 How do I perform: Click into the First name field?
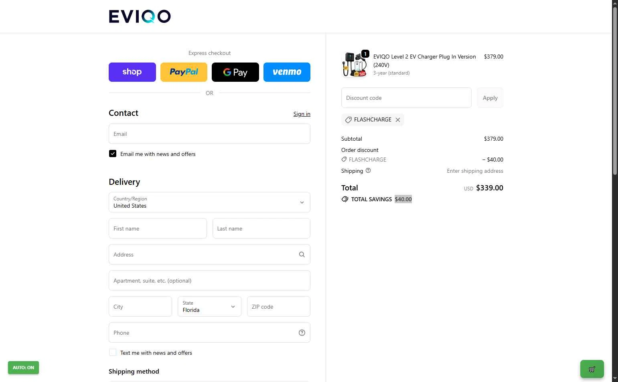coord(158,228)
